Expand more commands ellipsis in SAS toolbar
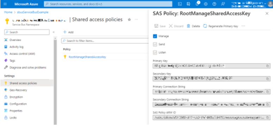The image size is (273, 128). 243,26
